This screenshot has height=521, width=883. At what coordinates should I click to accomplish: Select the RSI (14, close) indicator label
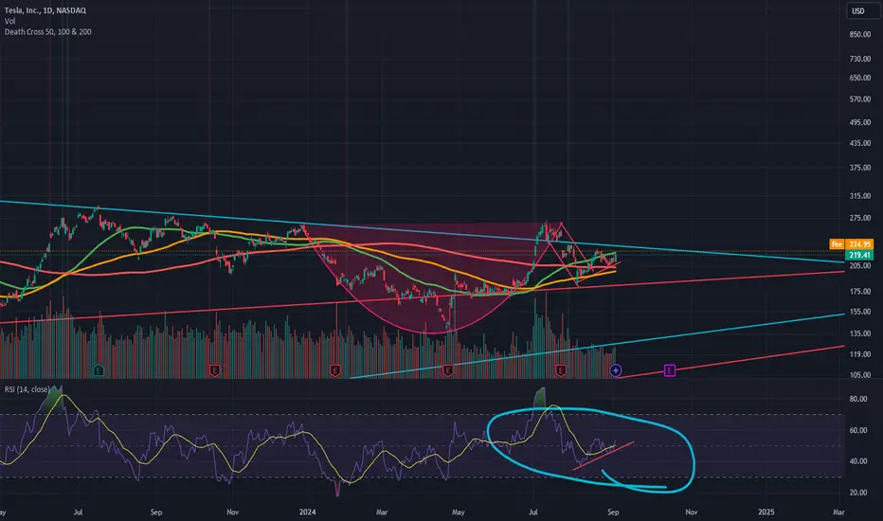pos(27,389)
